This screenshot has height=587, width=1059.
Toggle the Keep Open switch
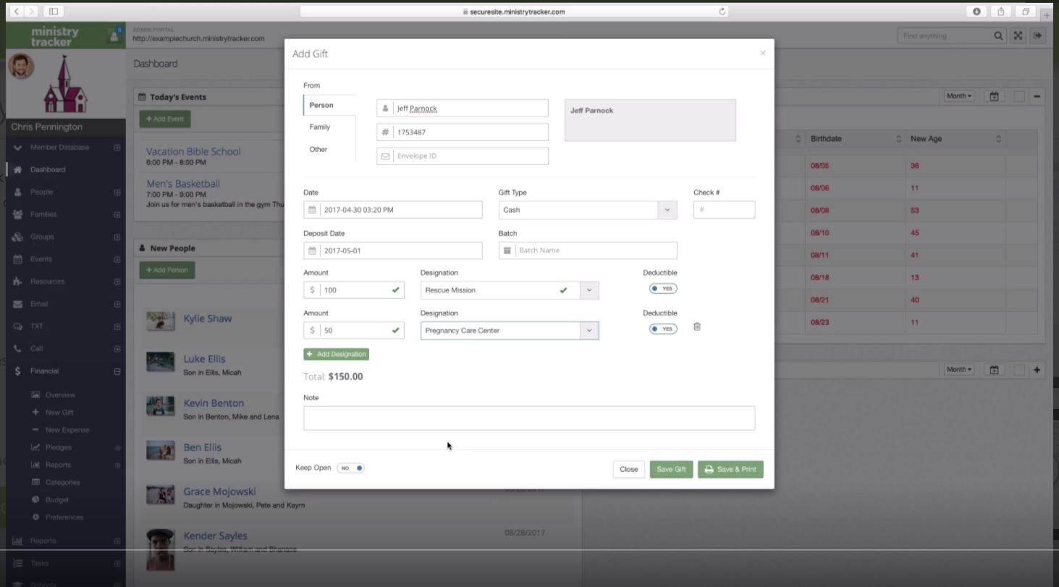point(350,468)
